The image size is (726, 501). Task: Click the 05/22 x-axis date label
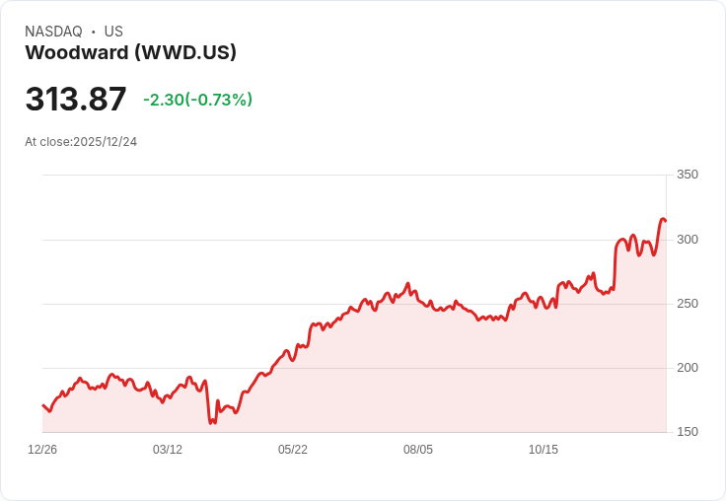[x=293, y=450]
